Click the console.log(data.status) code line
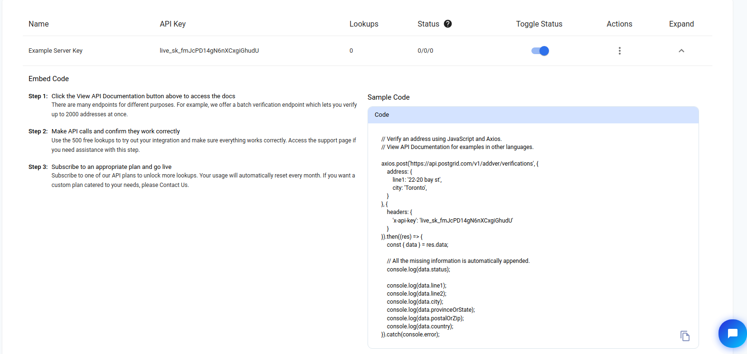The width and height of the screenshot is (747, 354). point(418,270)
